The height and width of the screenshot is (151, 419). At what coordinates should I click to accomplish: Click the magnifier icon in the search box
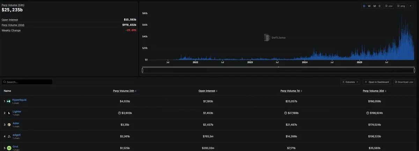(x=5, y=82)
